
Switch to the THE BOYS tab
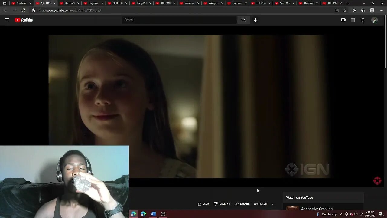333,3
